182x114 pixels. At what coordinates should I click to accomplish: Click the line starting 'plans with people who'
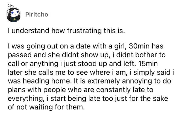81,90
